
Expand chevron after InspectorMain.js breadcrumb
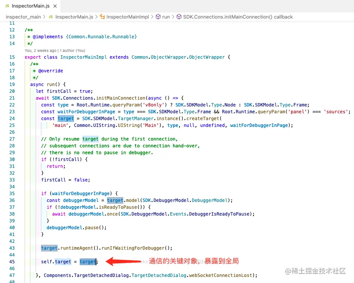coord(96,17)
